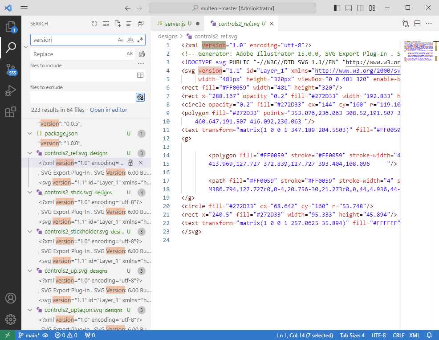The height and width of the screenshot is (340, 439).
Task: Collapse the controls2_stick.svg result group
Action: coord(30,193)
